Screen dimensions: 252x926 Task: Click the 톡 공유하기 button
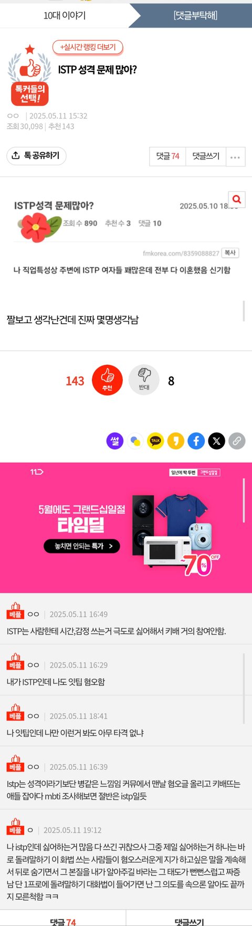tap(36, 155)
